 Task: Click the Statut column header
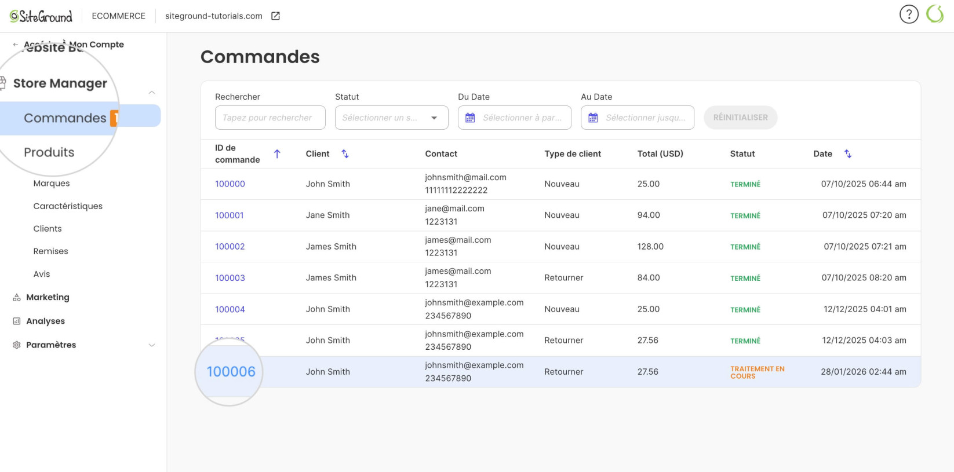(742, 154)
